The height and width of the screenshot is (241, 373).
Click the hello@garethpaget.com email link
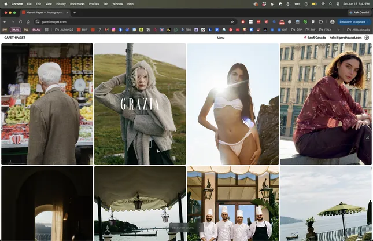click(345, 38)
